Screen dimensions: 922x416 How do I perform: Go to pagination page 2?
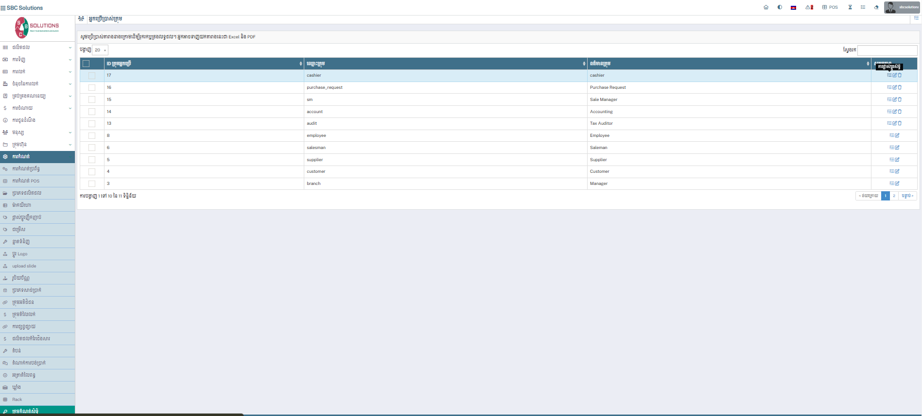point(894,196)
